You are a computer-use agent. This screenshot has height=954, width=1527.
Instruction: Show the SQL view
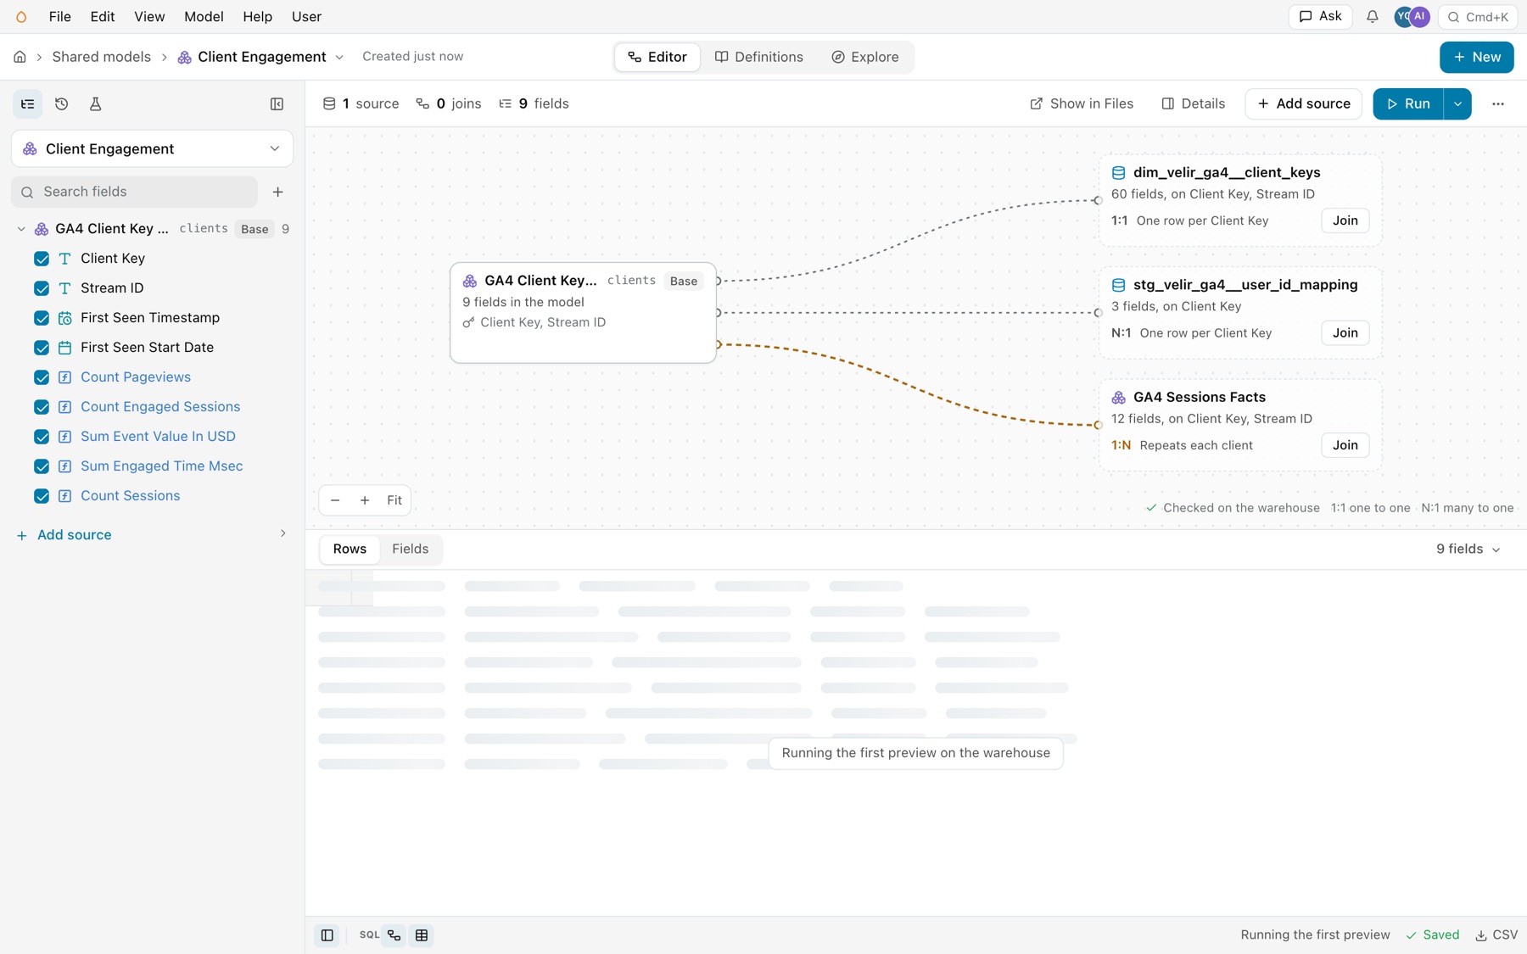pyautogui.click(x=369, y=934)
